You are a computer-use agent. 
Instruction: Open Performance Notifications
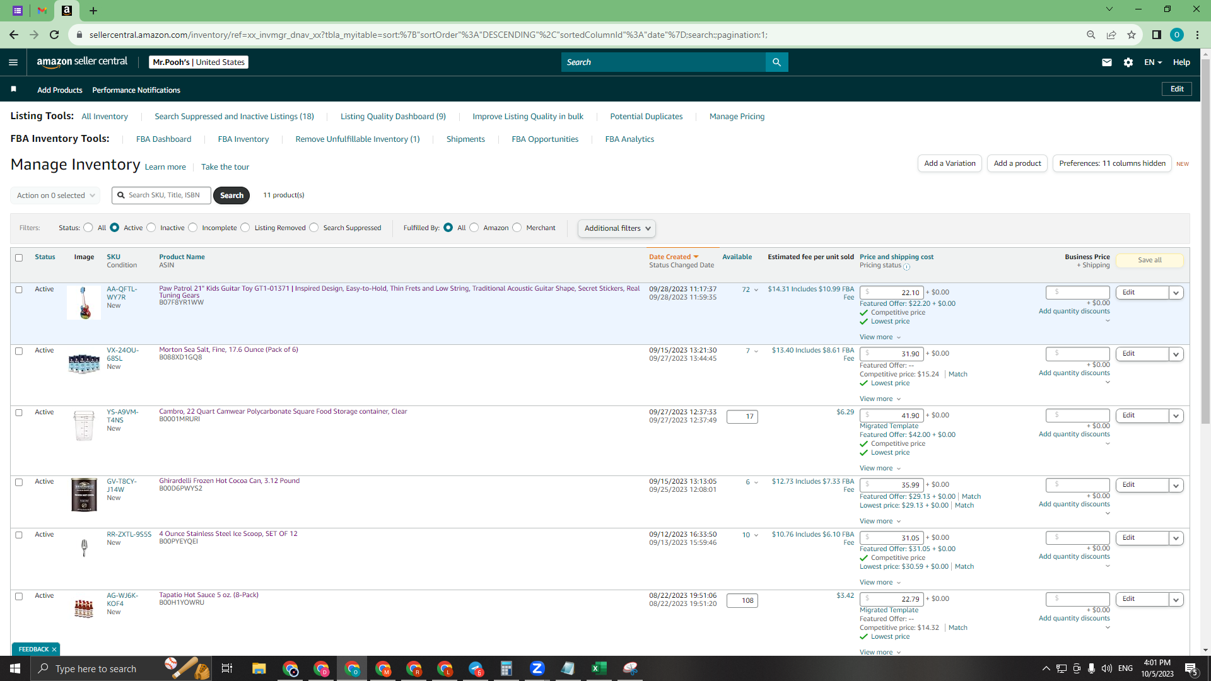(136, 90)
